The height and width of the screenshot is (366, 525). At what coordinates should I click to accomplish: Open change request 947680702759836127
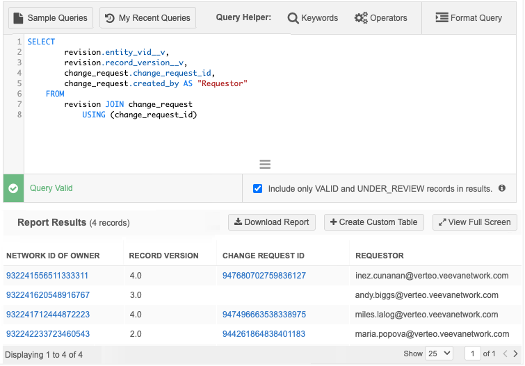(264, 276)
